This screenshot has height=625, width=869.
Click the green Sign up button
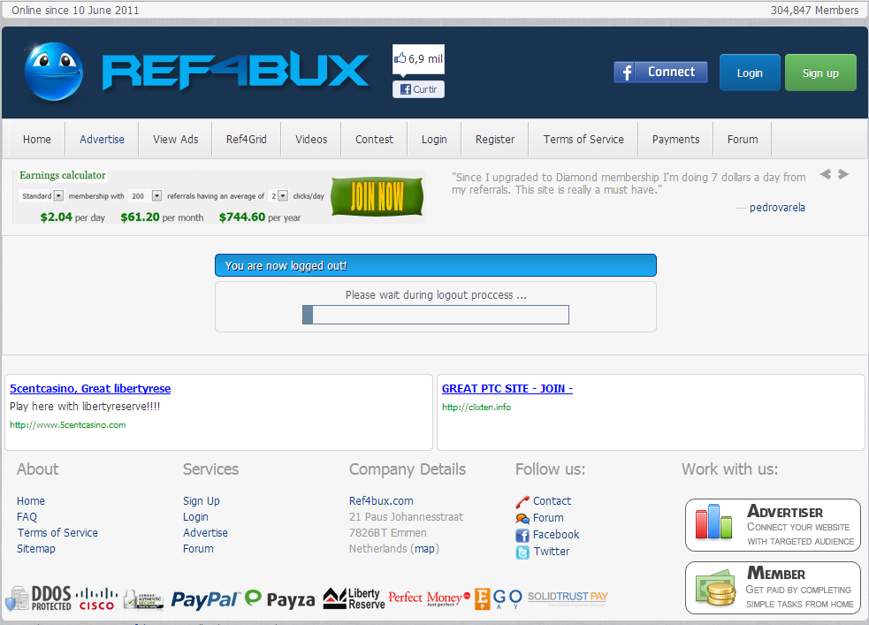(x=820, y=72)
